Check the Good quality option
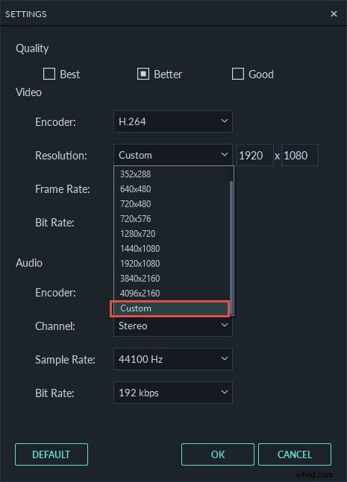This screenshot has width=347, height=482. pos(238,74)
